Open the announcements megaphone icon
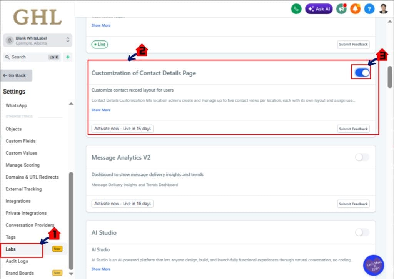 pyautogui.click(x=341, y=8)
